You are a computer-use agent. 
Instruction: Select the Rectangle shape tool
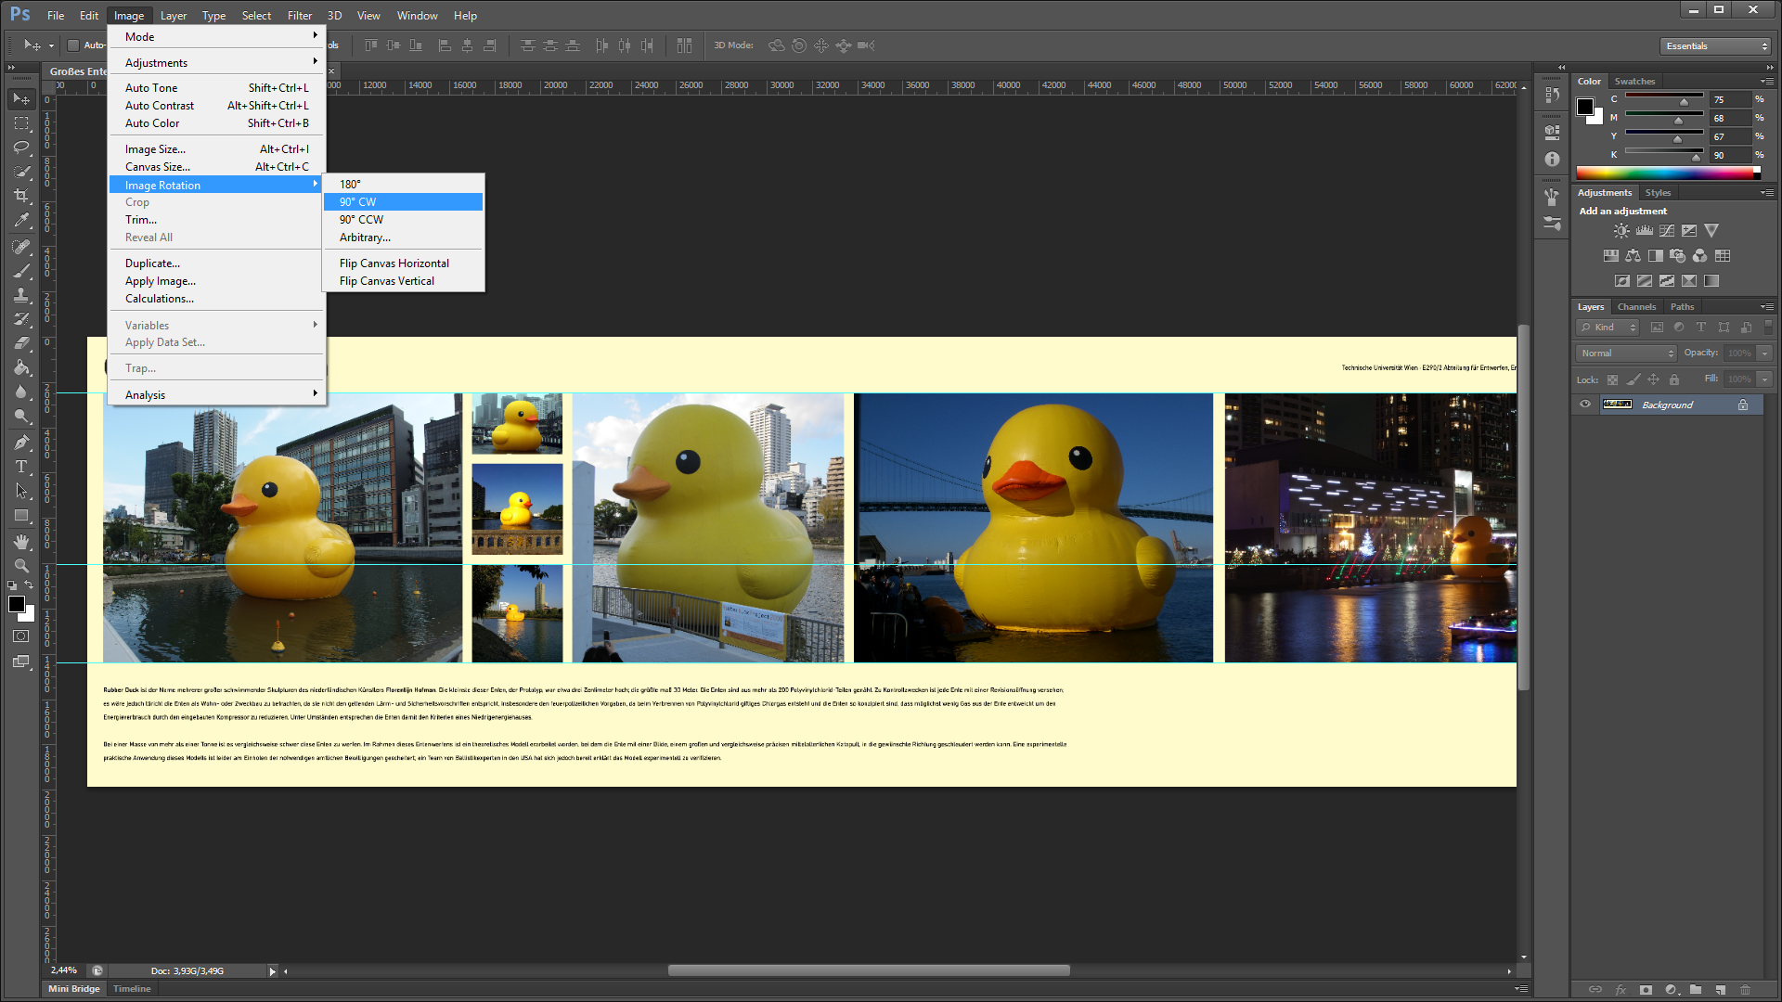tap(21, 516)
